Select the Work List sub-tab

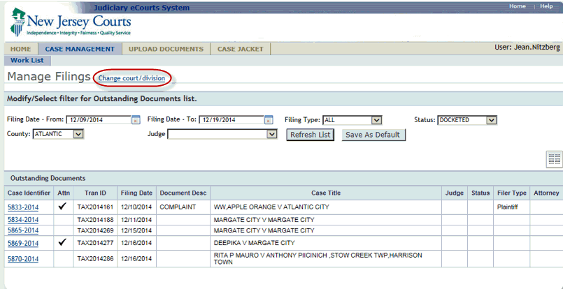point(27,61)
